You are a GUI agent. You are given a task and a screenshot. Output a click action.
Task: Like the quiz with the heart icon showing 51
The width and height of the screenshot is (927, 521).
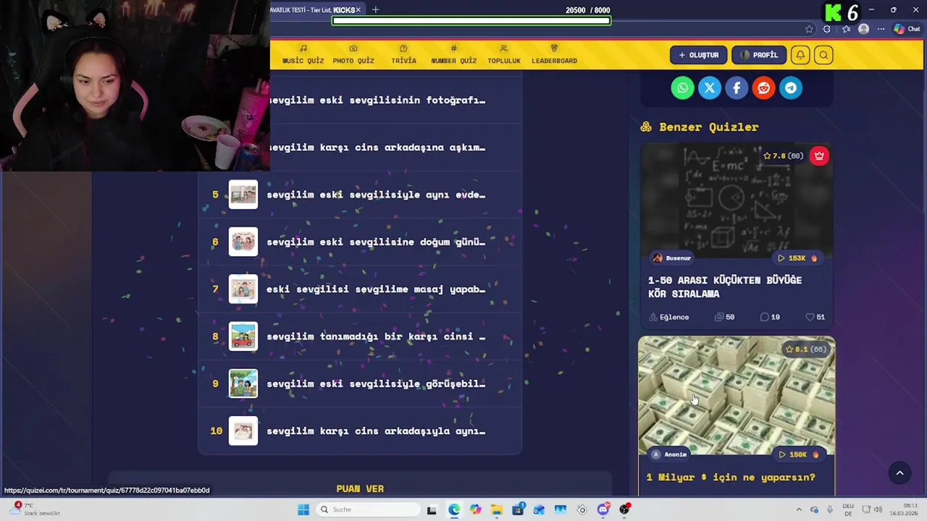[x=815, y=317]
